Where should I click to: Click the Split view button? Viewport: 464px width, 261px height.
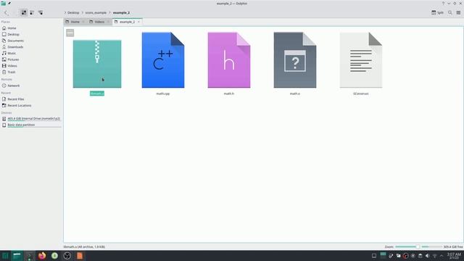437,13
